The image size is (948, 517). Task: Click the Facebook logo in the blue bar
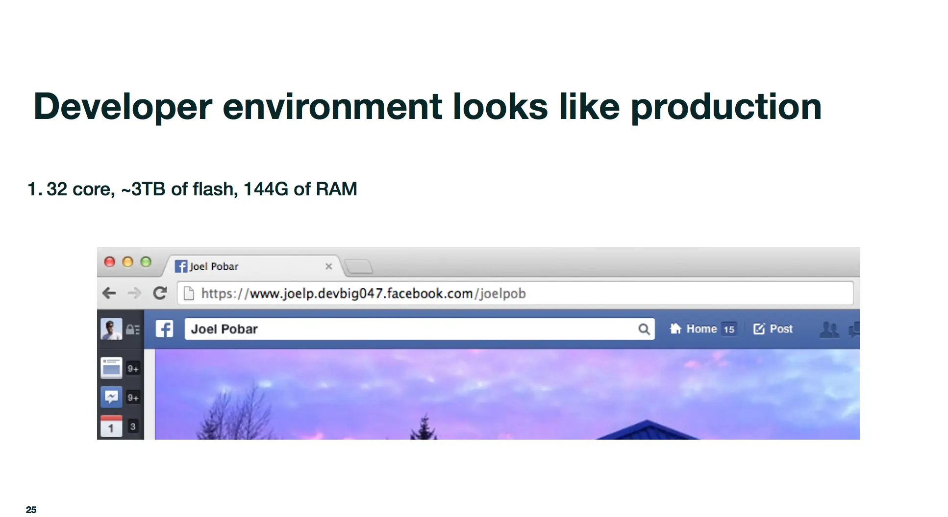coord(164,329)
